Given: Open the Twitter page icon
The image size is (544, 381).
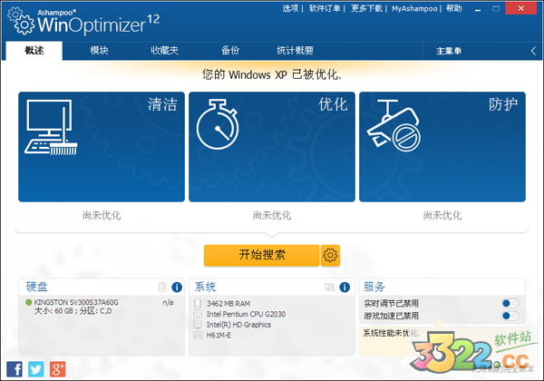Looking at the screenshot, I should (x=36, y=369).
